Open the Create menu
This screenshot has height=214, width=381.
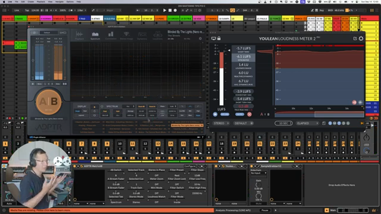tap(30, 2)
